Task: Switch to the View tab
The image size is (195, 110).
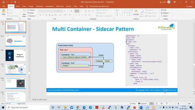Action: tap(75, 6)
